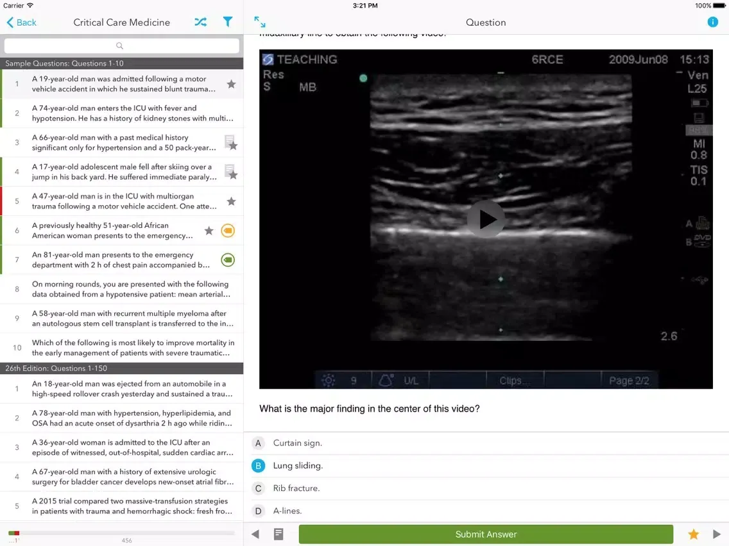Tap the Wi-Fi icon in status bar
The image size is (729, 546).
coord(30,6)
